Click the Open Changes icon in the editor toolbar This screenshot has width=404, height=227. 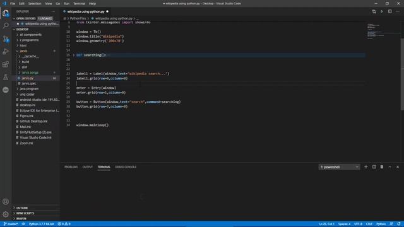(x=374, y=11)
